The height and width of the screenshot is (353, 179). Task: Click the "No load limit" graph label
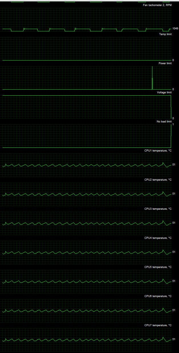pyautogui.click(x=164, y=122)
